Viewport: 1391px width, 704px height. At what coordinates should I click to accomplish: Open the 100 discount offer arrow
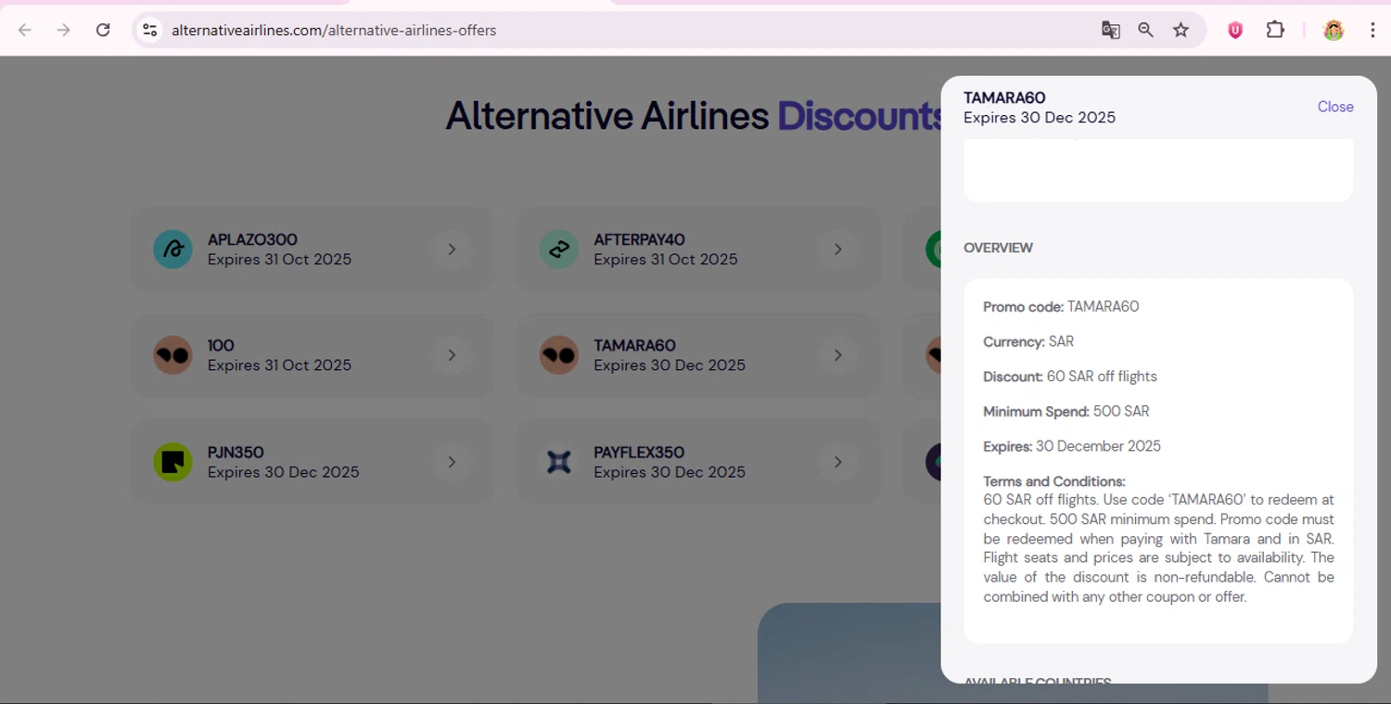point(452,355)
